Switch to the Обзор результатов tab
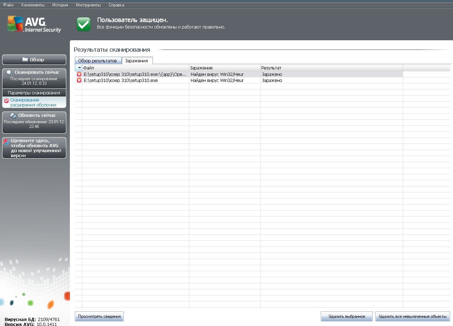The height and width of the screenshot is (326, 453). pyautogui.click(x=98, y=61)
